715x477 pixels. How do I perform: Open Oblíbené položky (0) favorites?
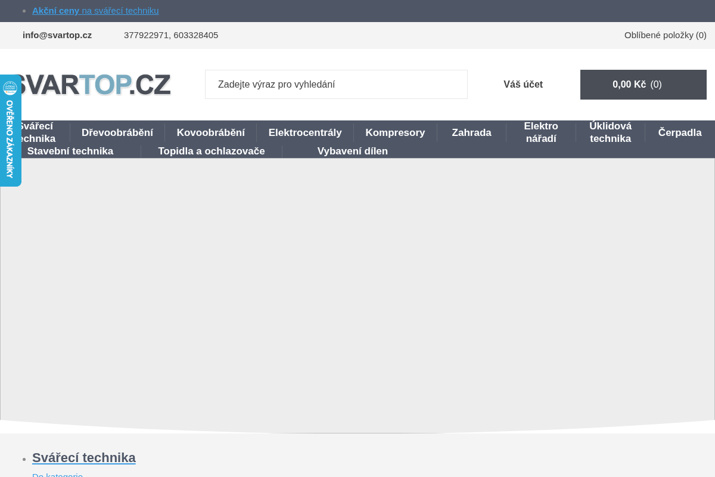click(666, 35)
